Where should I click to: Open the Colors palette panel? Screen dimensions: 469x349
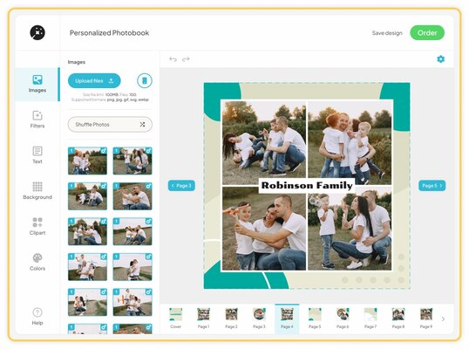(37, 262)
